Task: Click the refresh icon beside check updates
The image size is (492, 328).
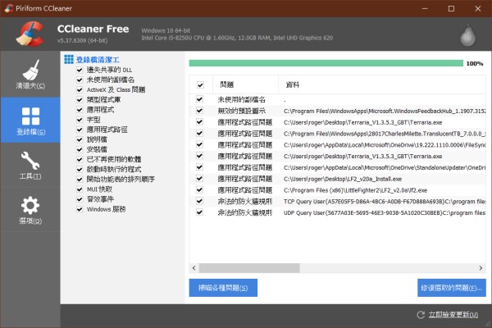Action: pos(421,315)
